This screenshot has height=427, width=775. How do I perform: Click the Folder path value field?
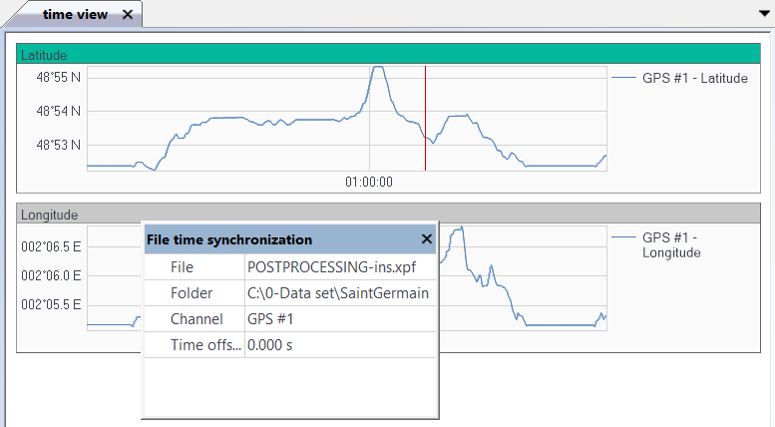point(339,293)
